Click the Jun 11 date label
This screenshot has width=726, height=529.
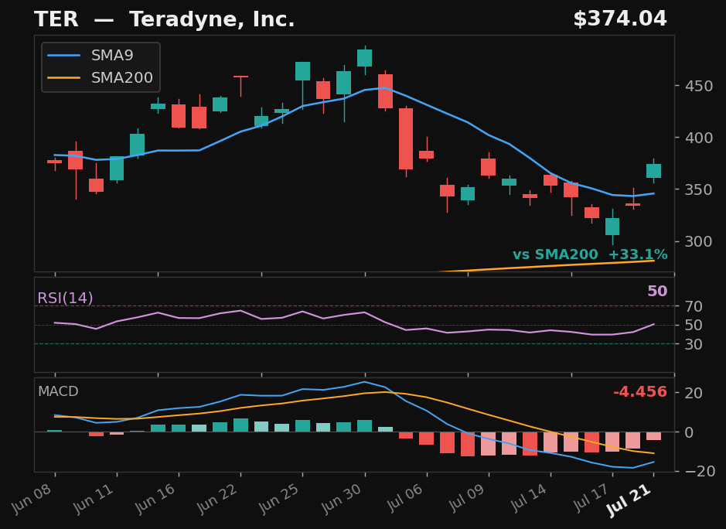pyautogui.click(x=93, y=498)
